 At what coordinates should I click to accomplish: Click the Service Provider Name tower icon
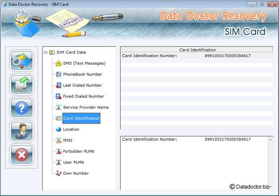[59, 107]
